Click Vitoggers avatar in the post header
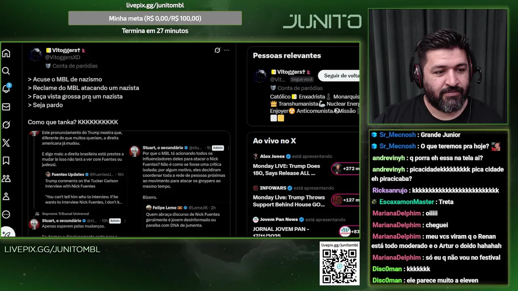518x291 pixels. (x=36, y=54)
